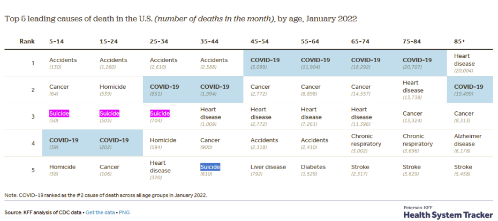Click the Peterson-KFF Health System Tracker logo

[x=448, y=212]
